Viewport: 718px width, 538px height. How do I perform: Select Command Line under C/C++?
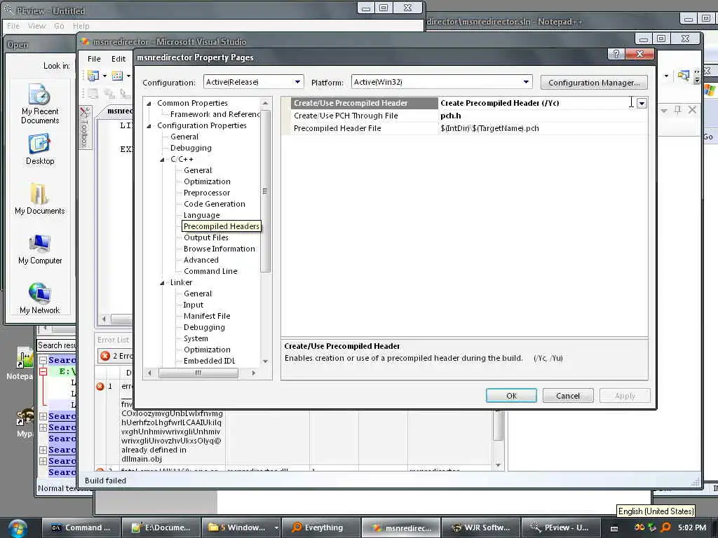tap(210, 271)
